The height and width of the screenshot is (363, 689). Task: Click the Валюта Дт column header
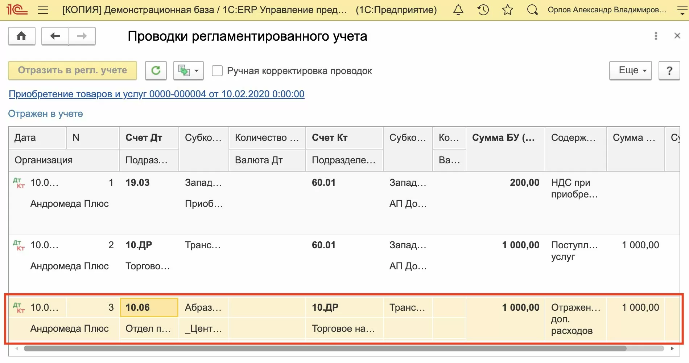[267, 160]
